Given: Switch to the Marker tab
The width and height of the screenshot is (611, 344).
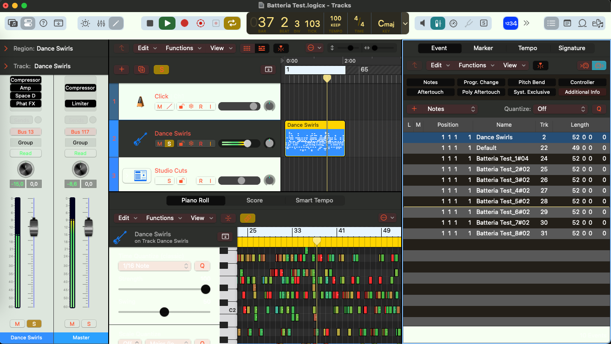Looking at the screenshot, I should click(483, 48).
